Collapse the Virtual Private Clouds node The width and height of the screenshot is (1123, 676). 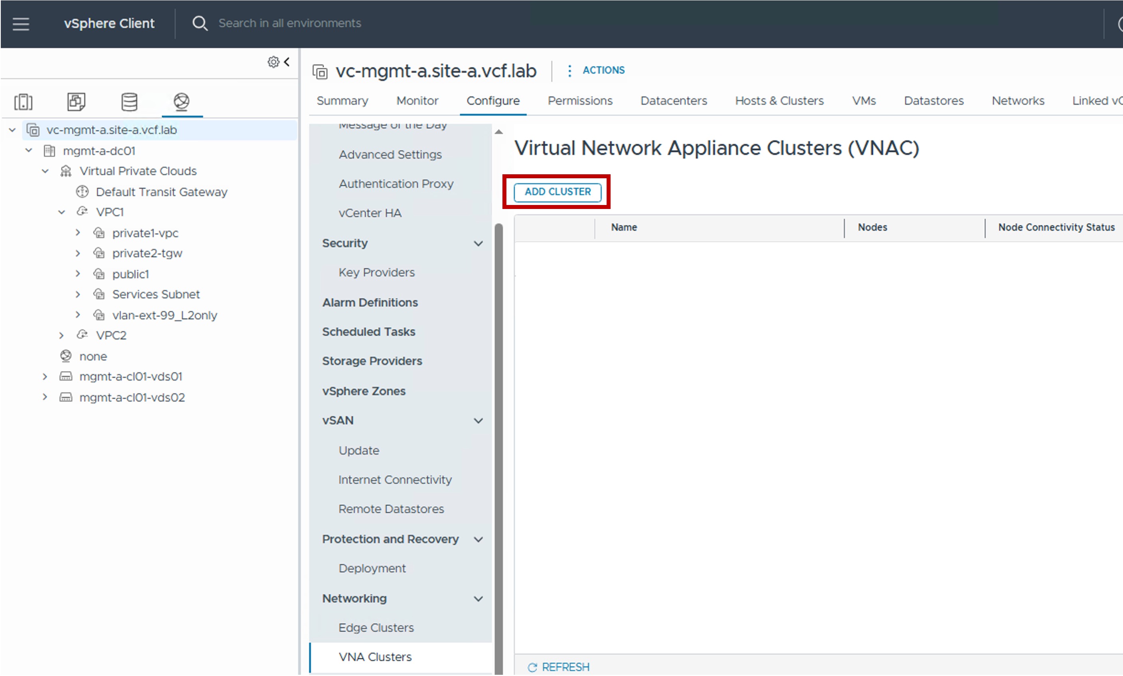tap(45, 171)
